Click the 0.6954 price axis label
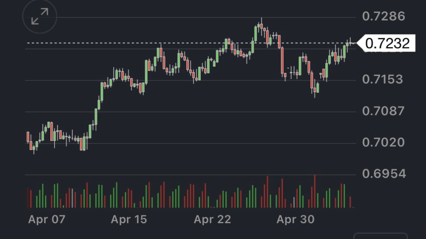The width and height of the screenshot is (426, 239). click(384, 173)
